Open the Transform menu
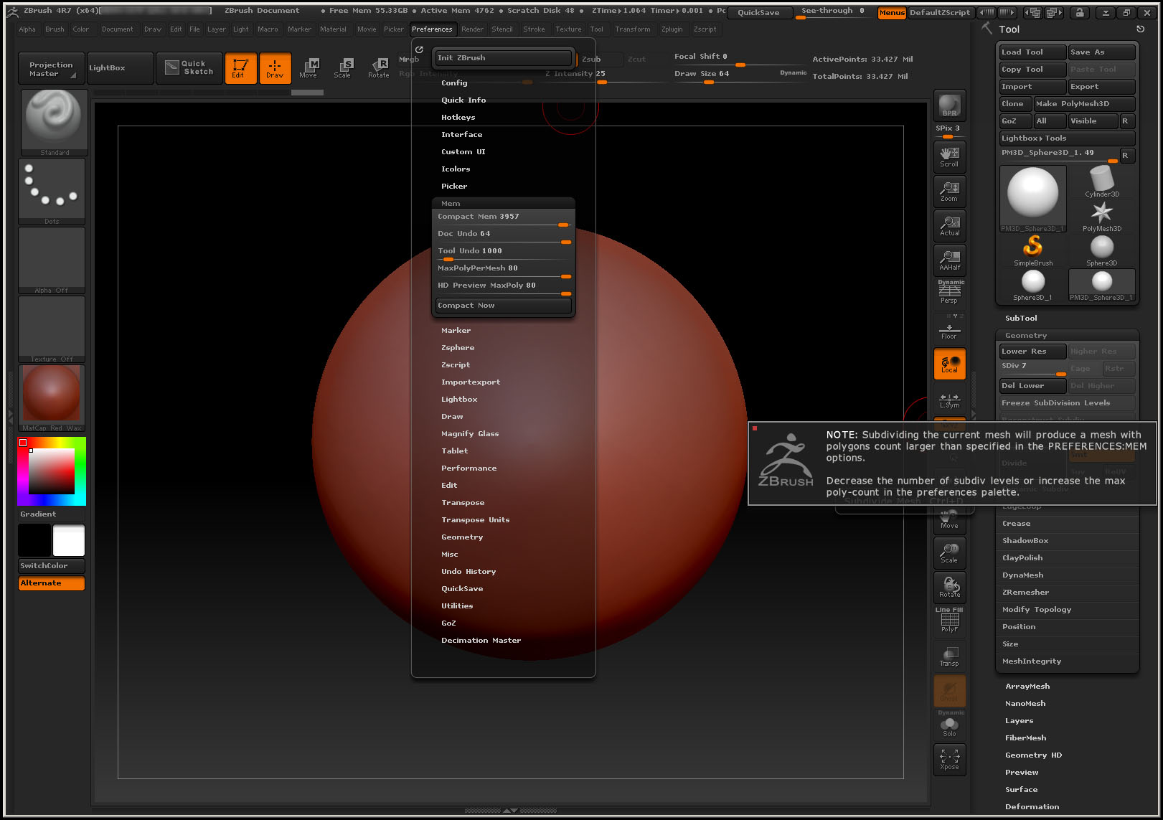 (633, 29)
